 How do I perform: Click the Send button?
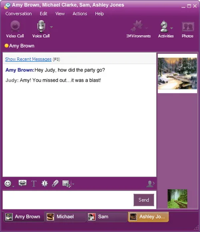[x=144, y=200]
